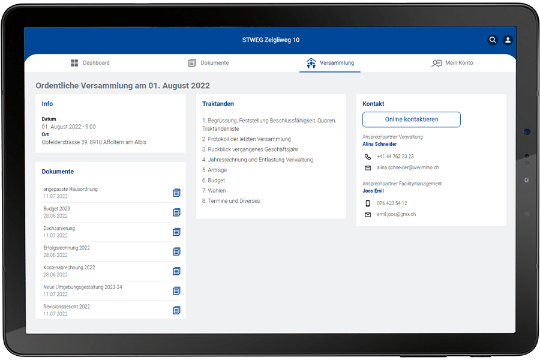Open document icon for Dachsanierung

(176, 232)
